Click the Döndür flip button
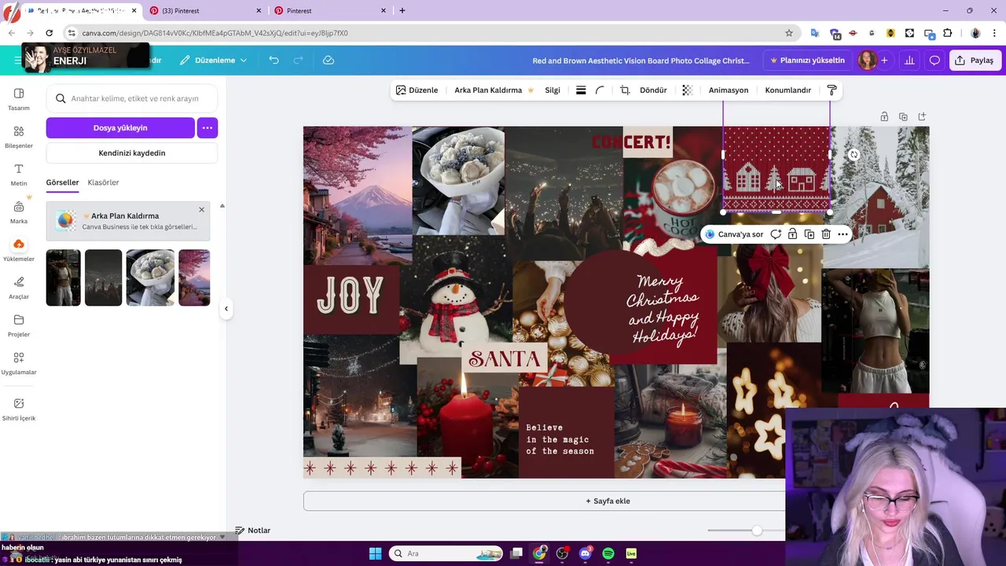This screenshot has height=566, width=1006. pyautogui.click(x=653, y=90)
